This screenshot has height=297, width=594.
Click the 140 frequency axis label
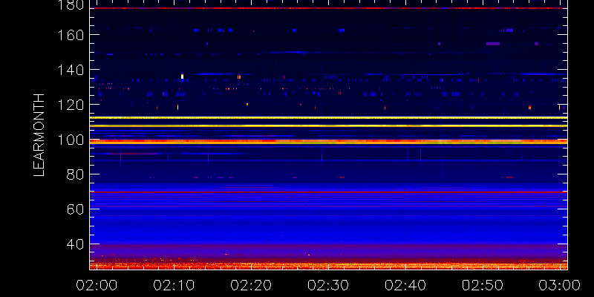pos(71,70)
